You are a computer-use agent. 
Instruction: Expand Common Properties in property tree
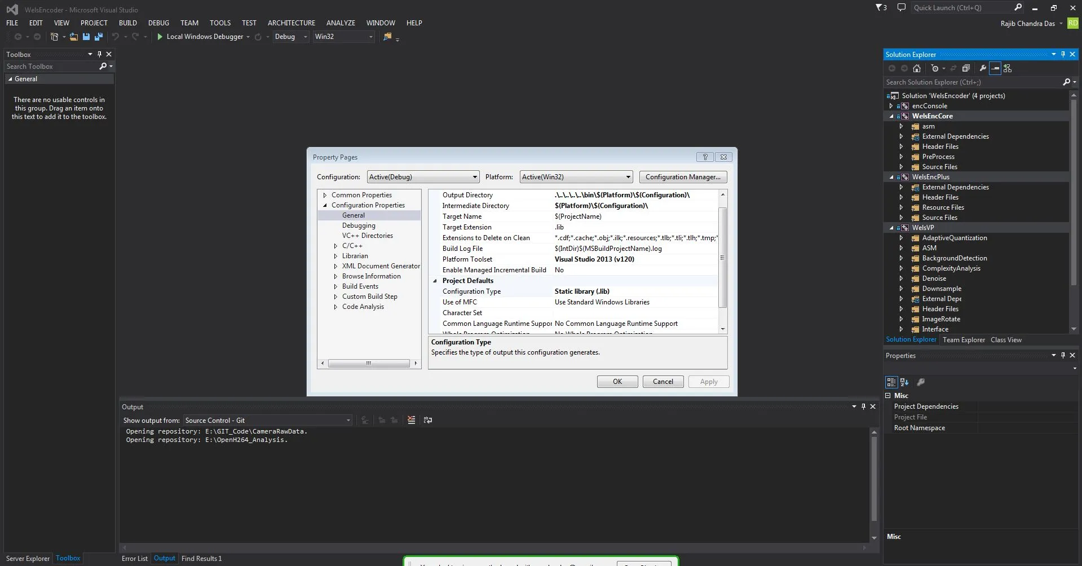[325, 195]
